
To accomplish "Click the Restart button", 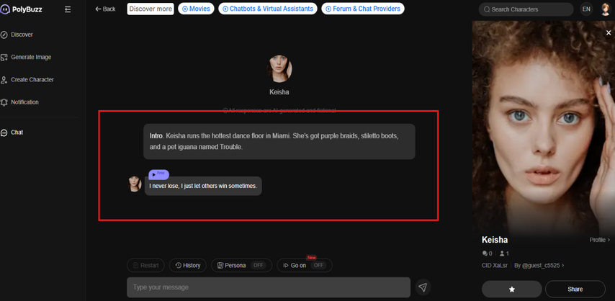I will click(145, 265).
